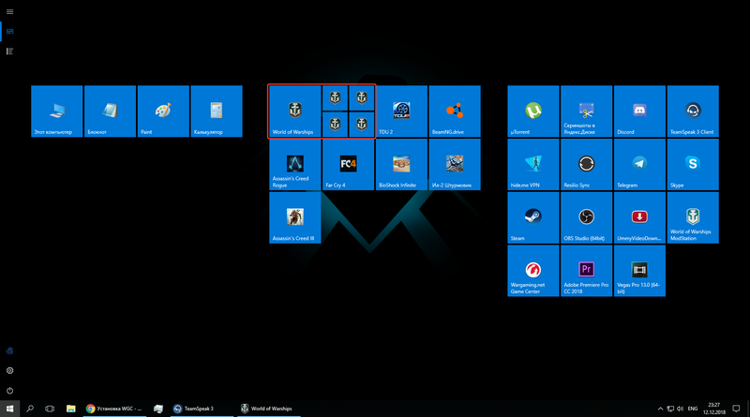Viewport: 750px width, 417px height.
Task: Start the large World of Warships tile
Action: [295, 112]
